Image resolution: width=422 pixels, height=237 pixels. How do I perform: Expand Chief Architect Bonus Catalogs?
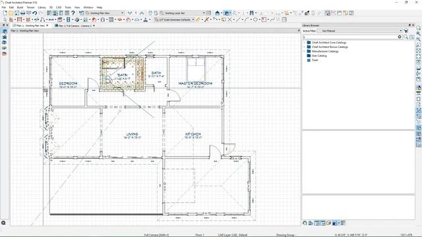point(305,47)
